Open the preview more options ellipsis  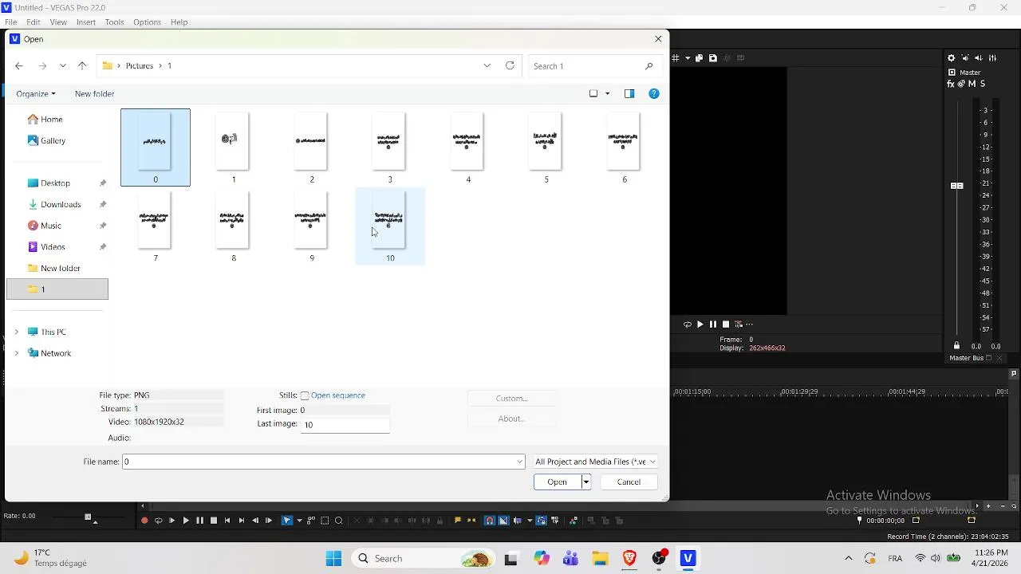tap(749, 324)
